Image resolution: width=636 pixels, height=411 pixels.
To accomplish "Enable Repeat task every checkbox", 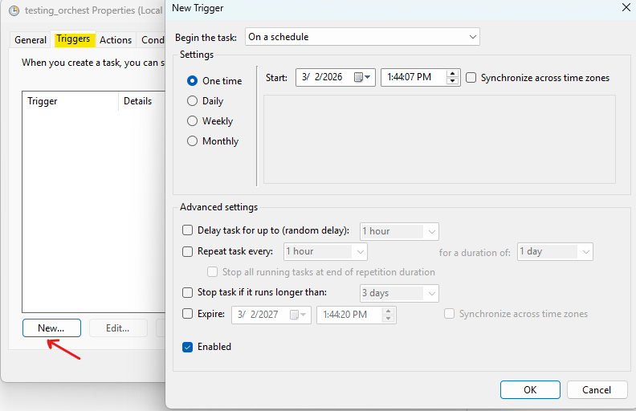I will pyautogui.click(x=188, y=251).
